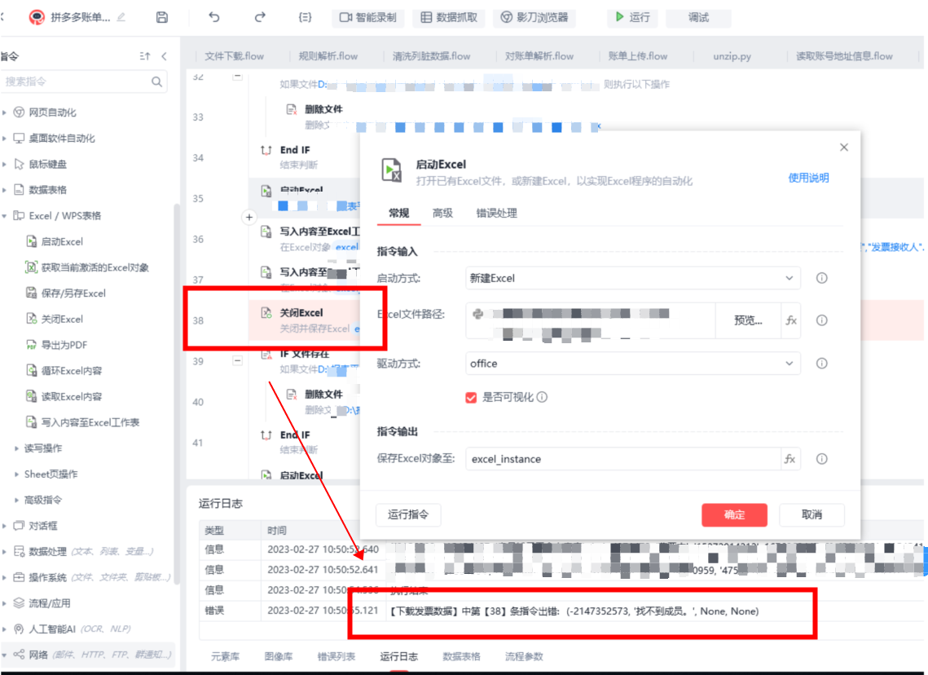Click fx icon of Excel file path
Image resolution: width=928 pixels, height=675 pixels.
pos(790,320)
